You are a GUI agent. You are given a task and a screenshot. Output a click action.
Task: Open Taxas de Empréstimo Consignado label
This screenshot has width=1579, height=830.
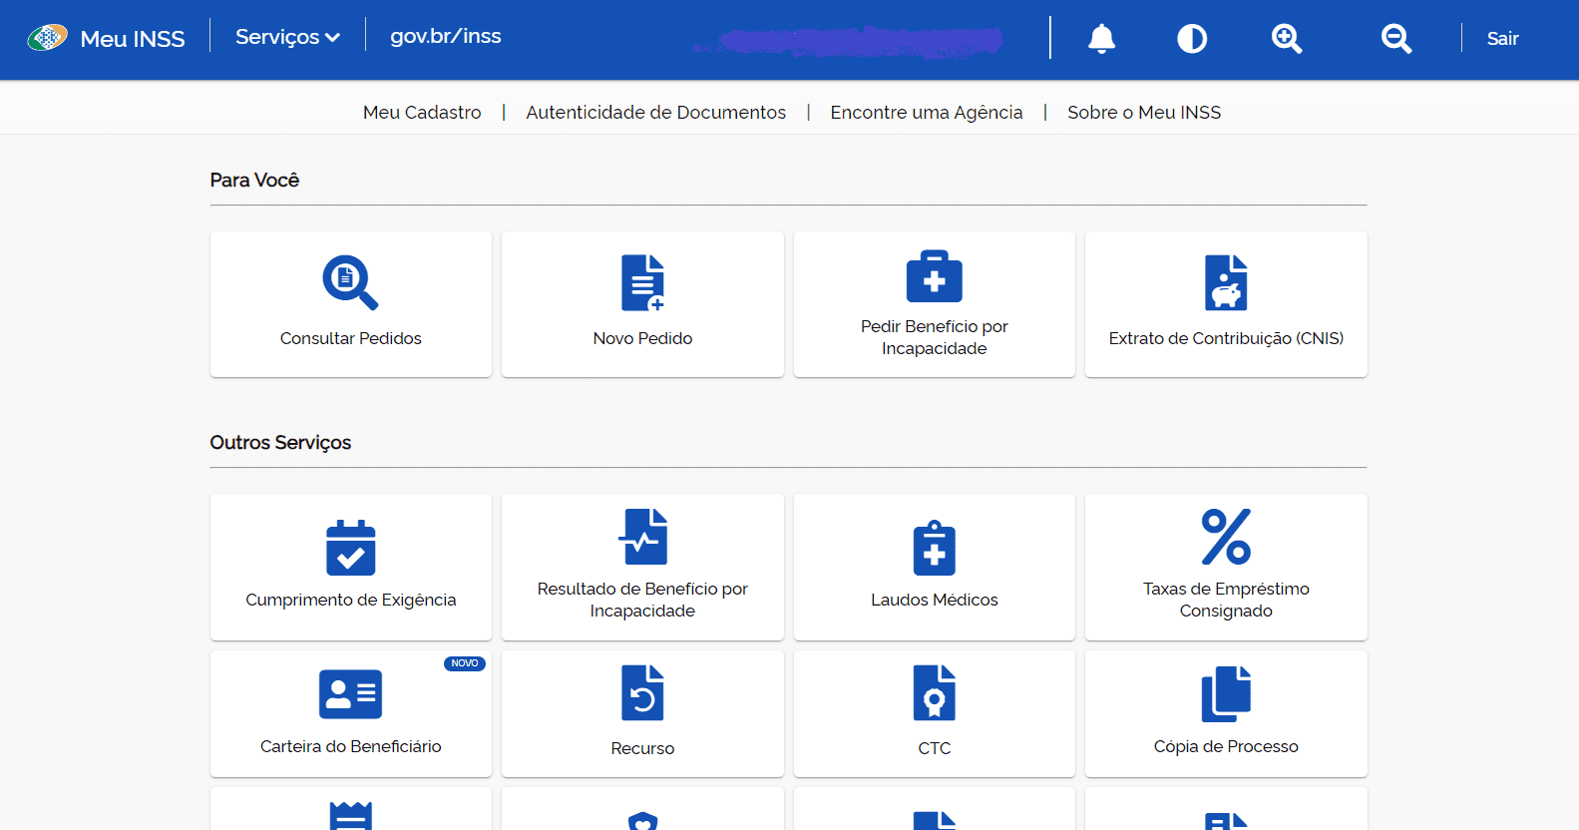tap(1226, 600)
